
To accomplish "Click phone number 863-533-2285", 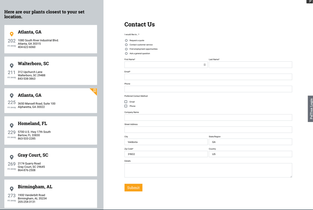I will 27,138.
